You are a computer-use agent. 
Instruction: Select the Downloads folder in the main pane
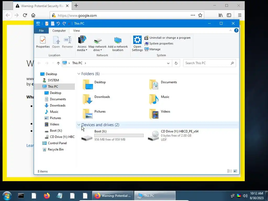click(x=96, y=99)
